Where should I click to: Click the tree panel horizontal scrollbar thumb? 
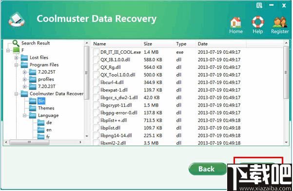[x=29, y=142]
